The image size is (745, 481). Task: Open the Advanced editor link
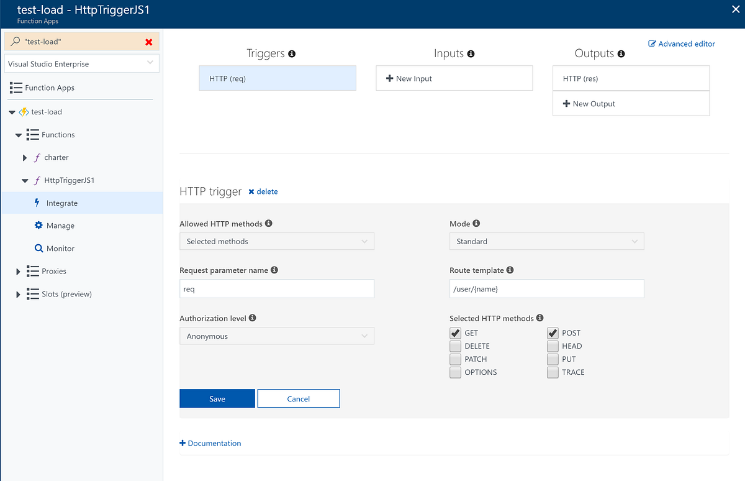[x=682, y=44]
